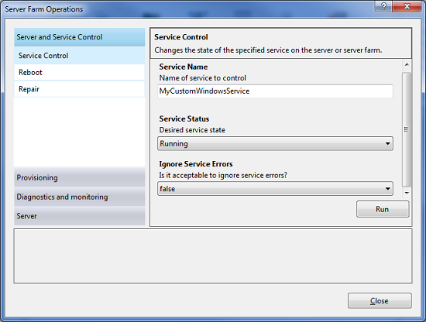Screen dimensions: 426x322
Task: Click the help question mark icon
Action: (383, 6)
